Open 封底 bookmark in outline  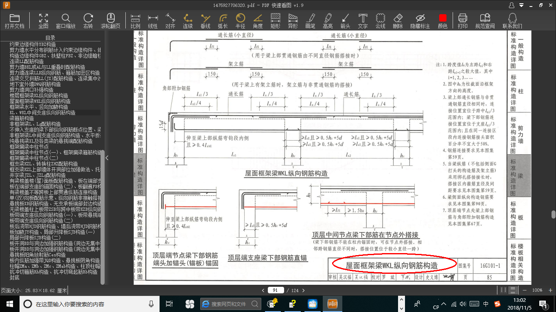click(15, 277)
